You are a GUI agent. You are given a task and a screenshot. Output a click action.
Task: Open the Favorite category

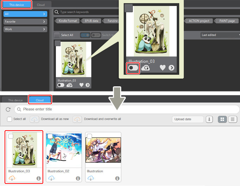[25, 21]
